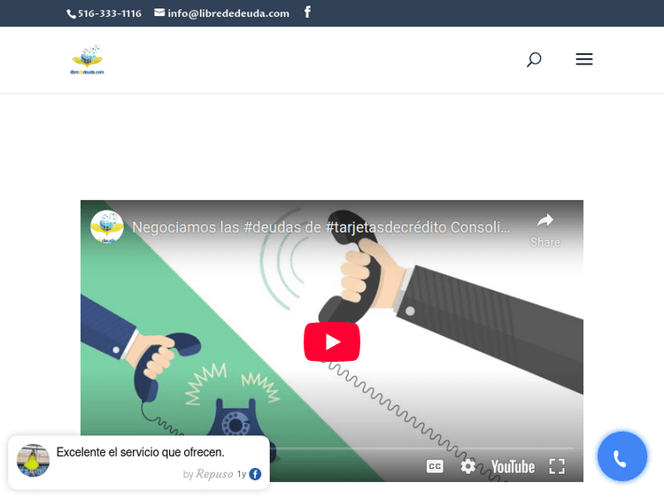The height and width of the screenshot is (498, 664).
Task: Click the Facebook icon in top bar
Action: tap(307, 12)
